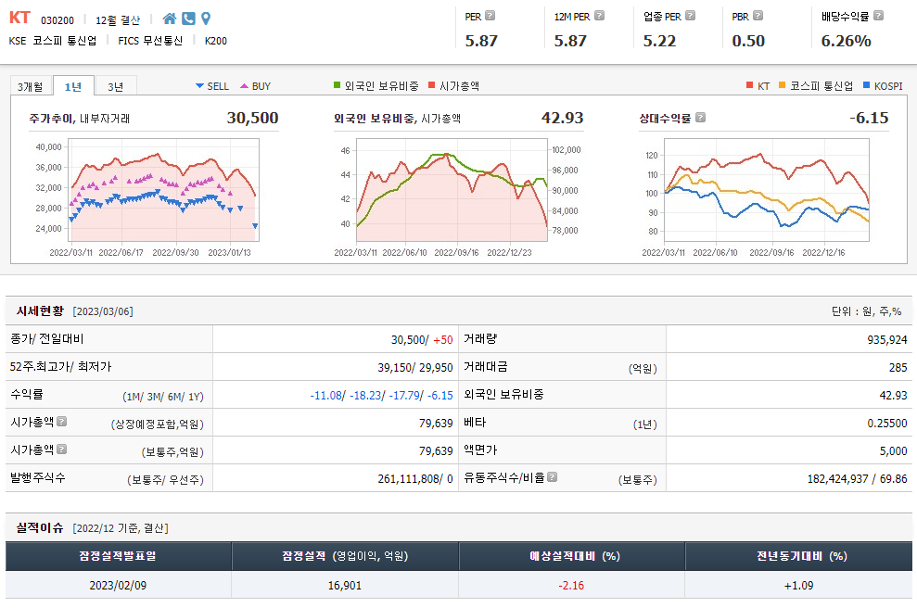Viewport: 917px width, 608px height.
Task: Open the help icon next to PER
Action: coord(490,16)
